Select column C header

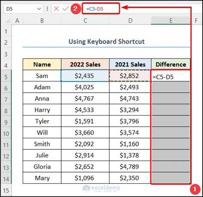point(85,21)
